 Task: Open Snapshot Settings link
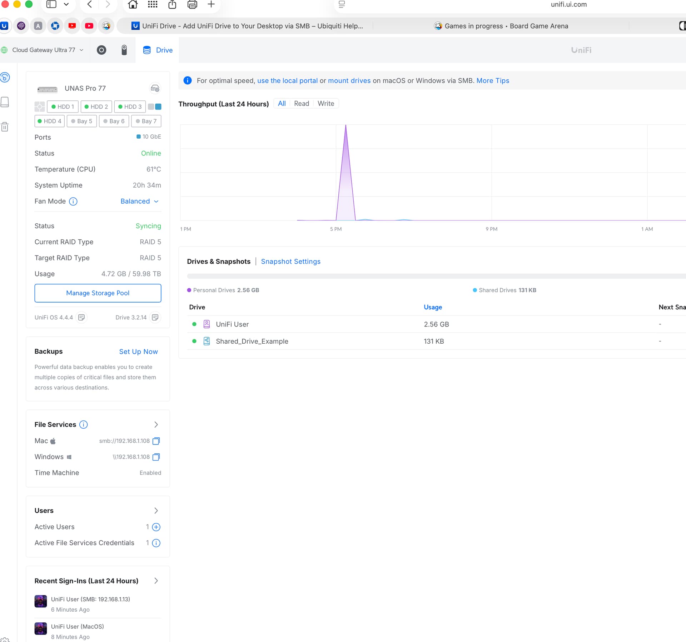coord(290,262)
